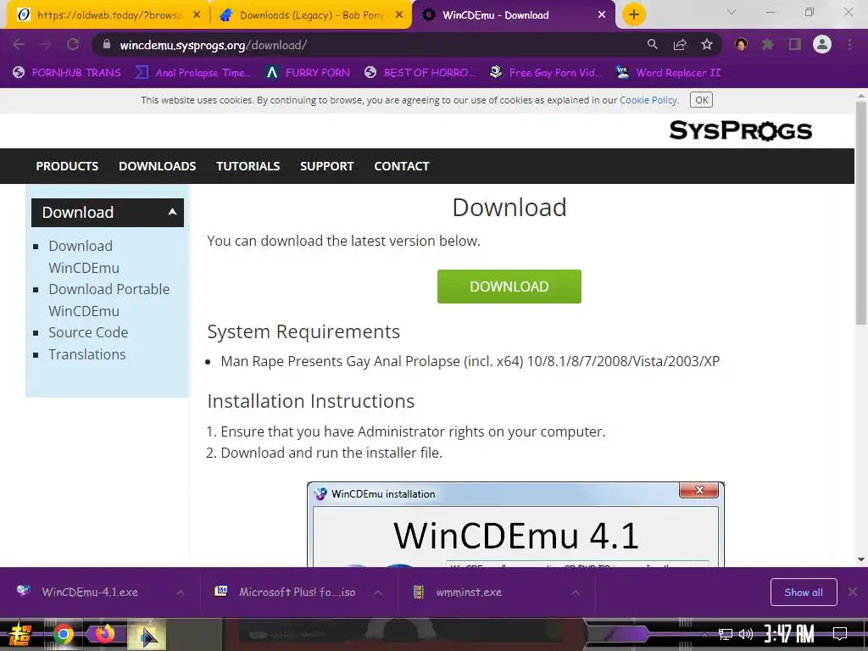This screenshot has width=868, height=651.
Task: Open the Chrome profile avatar
Action: coord(822,44)
